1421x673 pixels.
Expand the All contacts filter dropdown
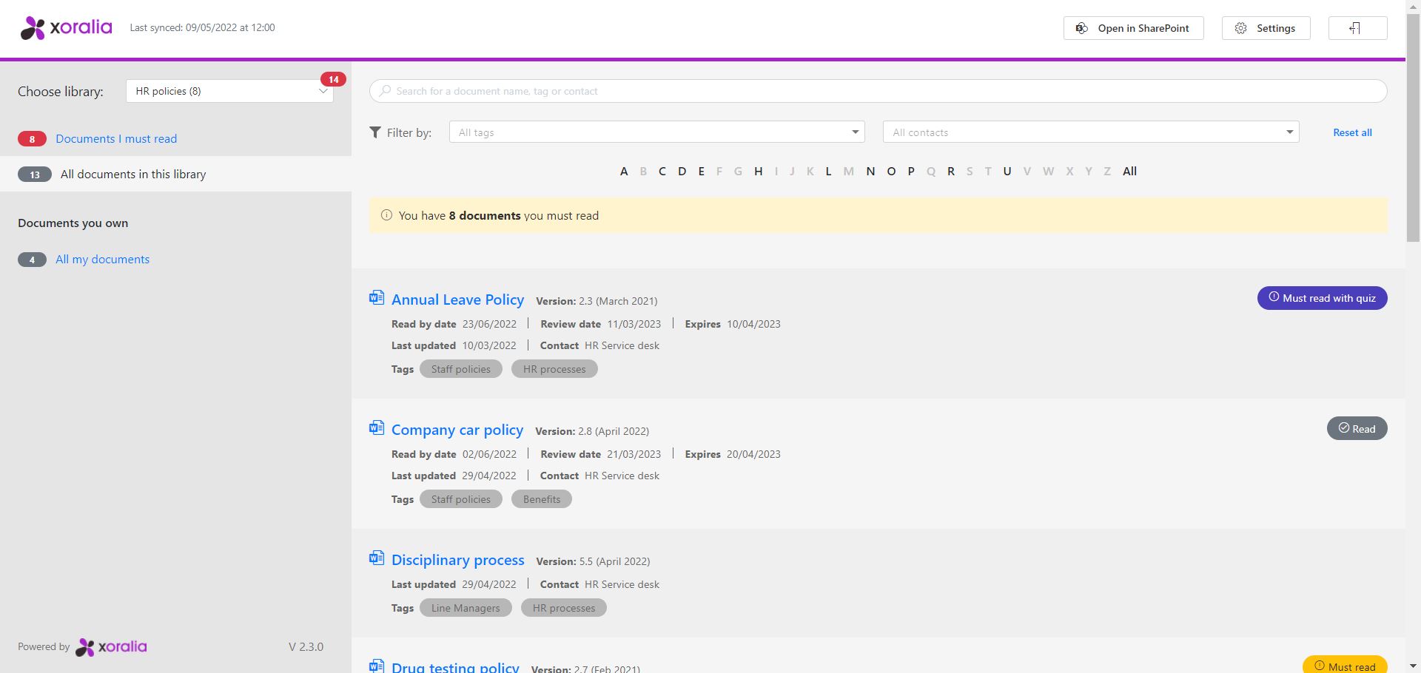(1091, 132)
